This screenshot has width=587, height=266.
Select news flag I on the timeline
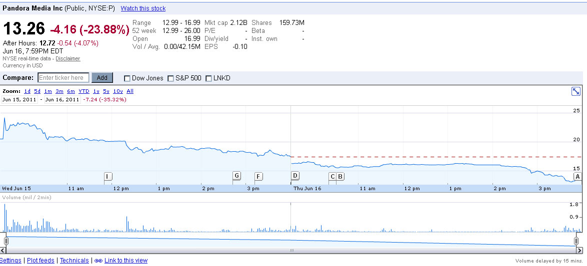click(x=108, y=176)
